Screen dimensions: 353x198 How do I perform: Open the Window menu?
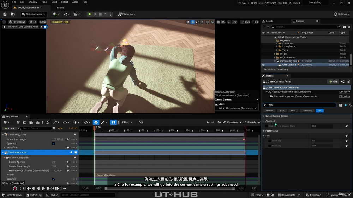click(33, 2)
